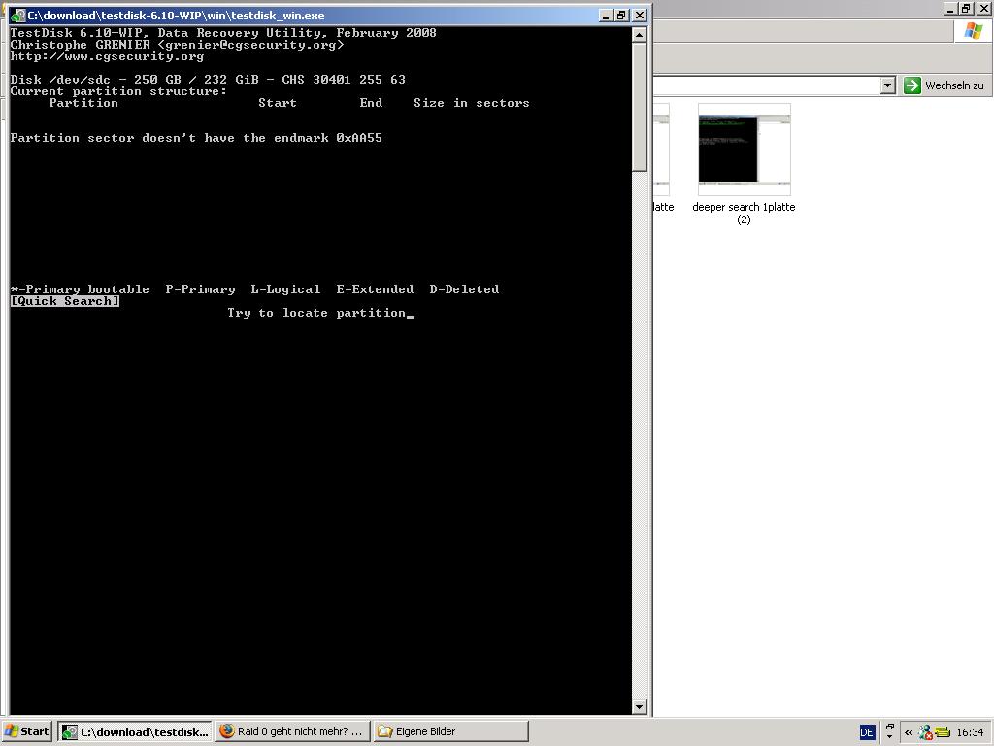Click the 'Start' column header in console

(277, 103)
